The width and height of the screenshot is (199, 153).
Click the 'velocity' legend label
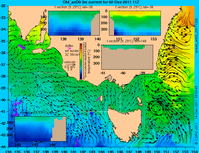[70, 62]
